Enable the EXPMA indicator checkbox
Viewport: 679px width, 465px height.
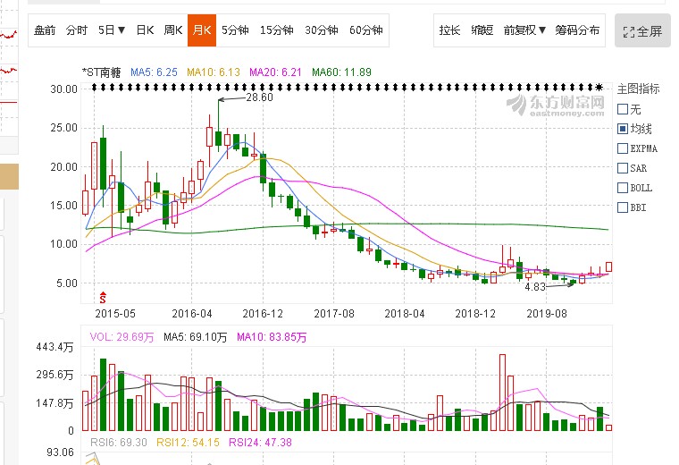[623, 148]
